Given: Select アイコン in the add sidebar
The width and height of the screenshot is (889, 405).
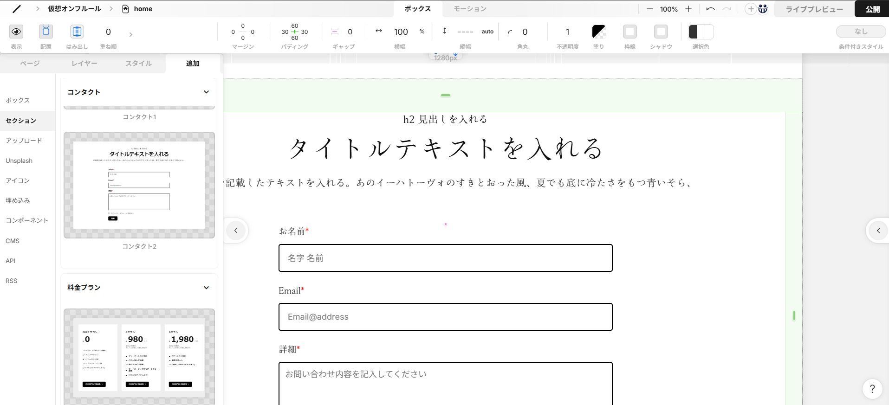Looking at the screenshot, I should coord(18,180).
